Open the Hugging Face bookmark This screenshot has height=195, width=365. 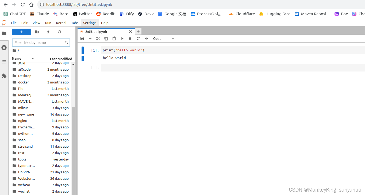coord(275,14)
